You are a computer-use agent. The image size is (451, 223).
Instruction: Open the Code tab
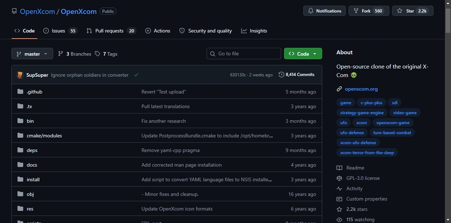pyautogui.click(x=24, y=31)
